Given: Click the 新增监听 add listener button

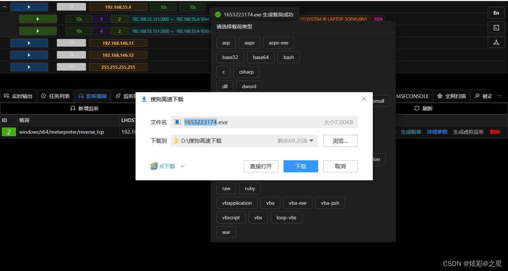Looking at the screenshot, I should 85,109.
